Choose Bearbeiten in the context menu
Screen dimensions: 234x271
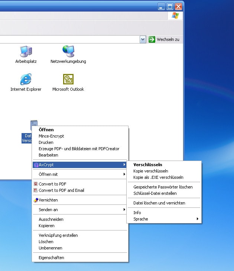(x=79, y=155)
